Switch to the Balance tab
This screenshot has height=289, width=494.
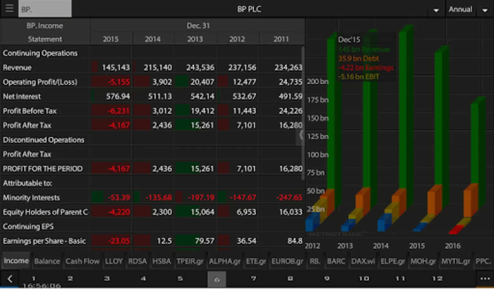click(x=47, y=261)
